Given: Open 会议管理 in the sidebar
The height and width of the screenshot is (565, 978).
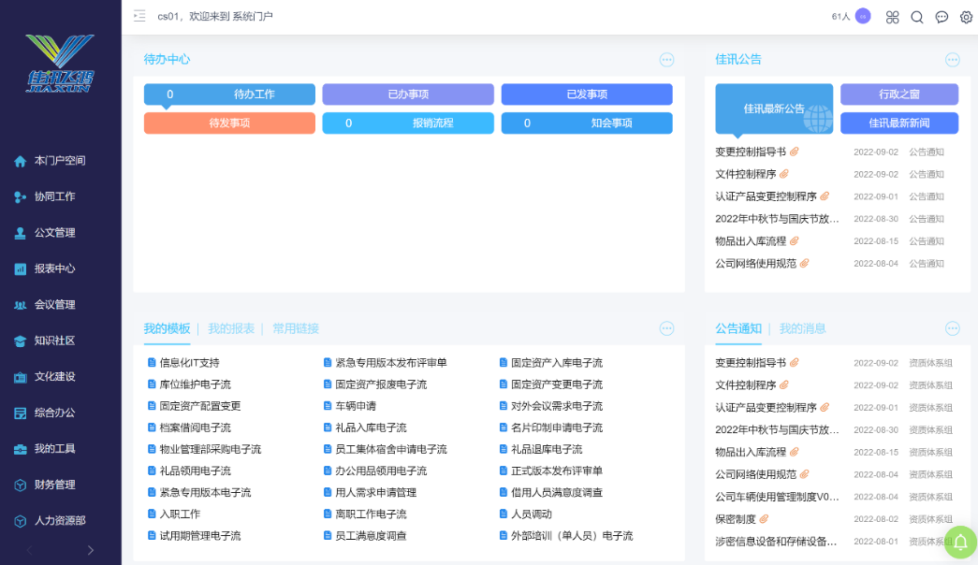Looking at the screenshot, I should (x=54, y=305).
